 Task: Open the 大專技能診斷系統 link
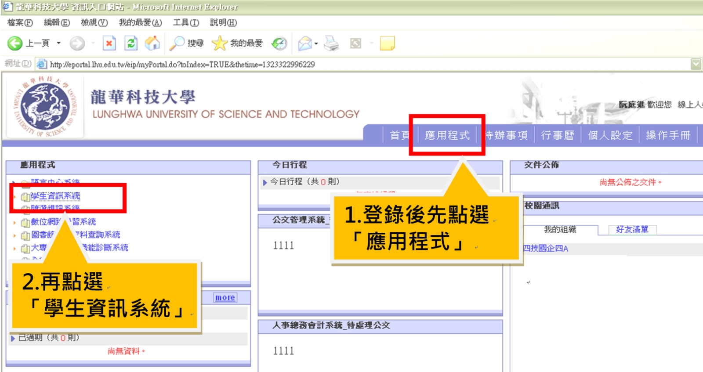click(x=80, y=248)
